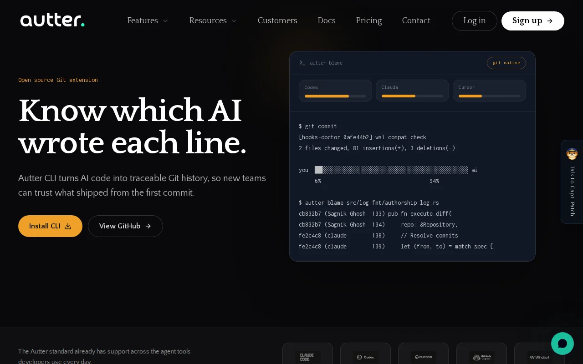
Task: Expand the Resources dropdown menu
Action: click(213, 20)
